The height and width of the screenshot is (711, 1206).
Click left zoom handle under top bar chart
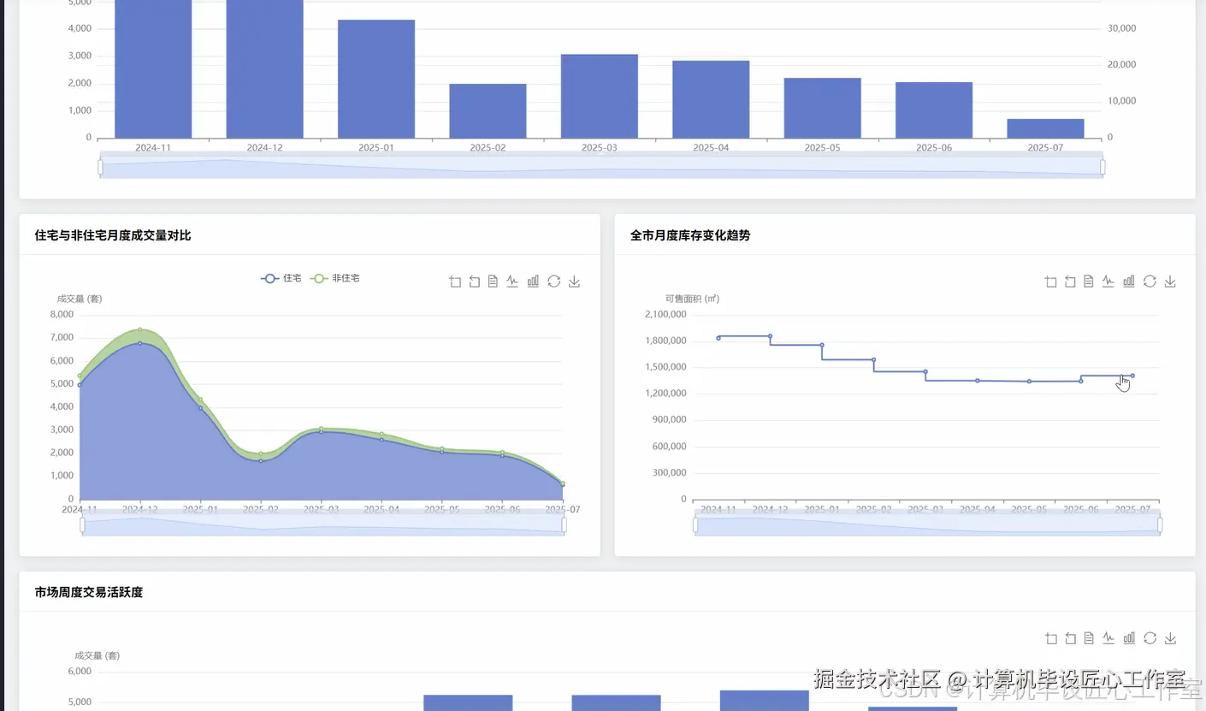100,167
